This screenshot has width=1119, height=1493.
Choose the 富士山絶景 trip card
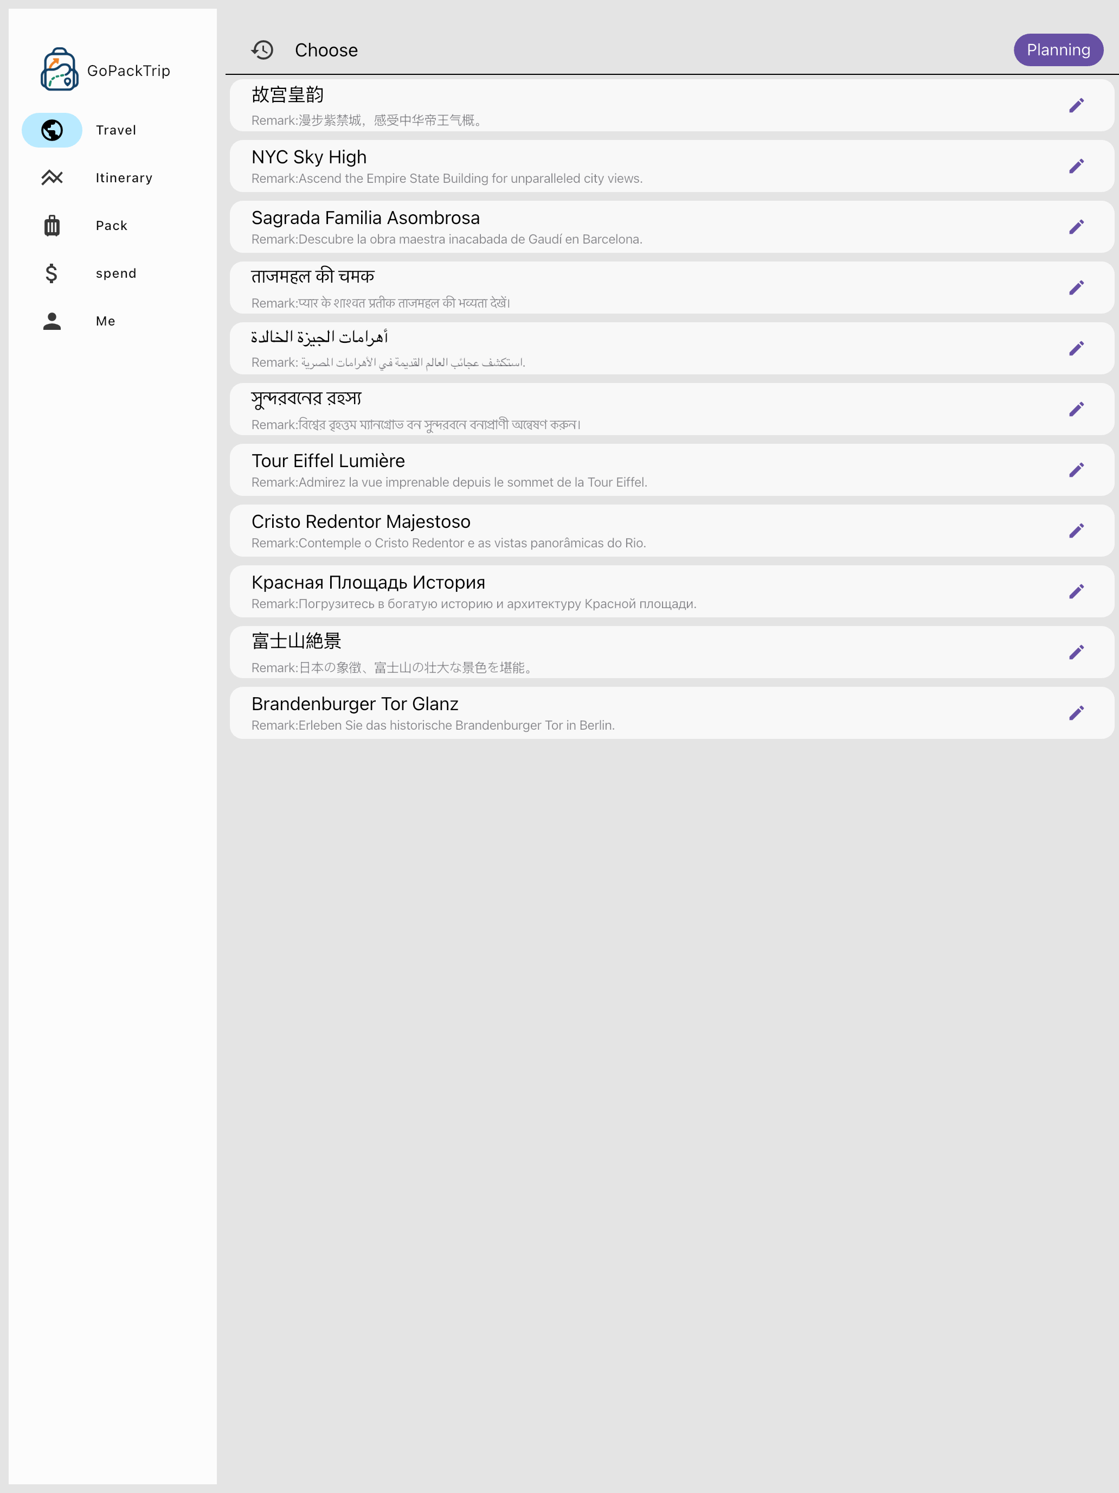point(671,652)
